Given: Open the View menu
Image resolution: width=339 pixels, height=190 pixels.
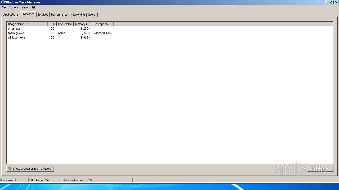Looking at the screenshot, I should pyautogui.click(x=25, y=7).
